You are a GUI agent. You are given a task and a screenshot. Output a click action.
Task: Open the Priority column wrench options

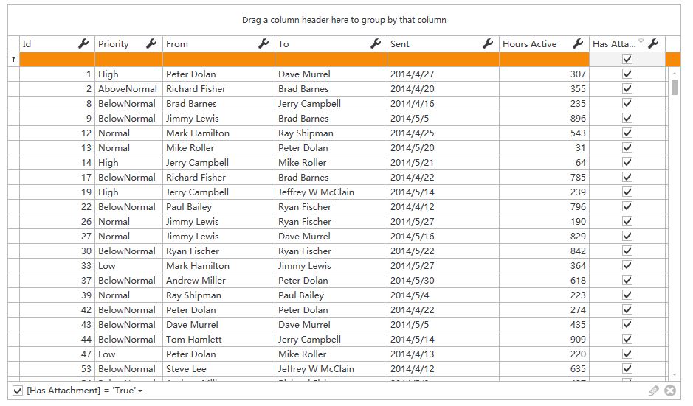pos(151,43)
